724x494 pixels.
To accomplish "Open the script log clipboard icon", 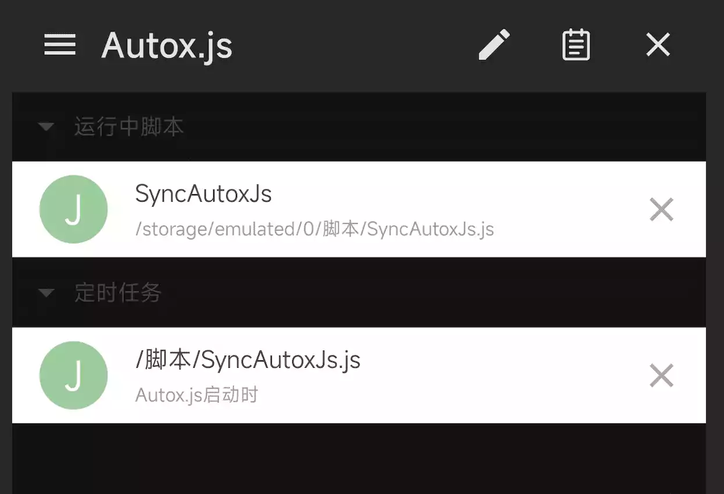I will pyautogui.click(x=576, y=45).
